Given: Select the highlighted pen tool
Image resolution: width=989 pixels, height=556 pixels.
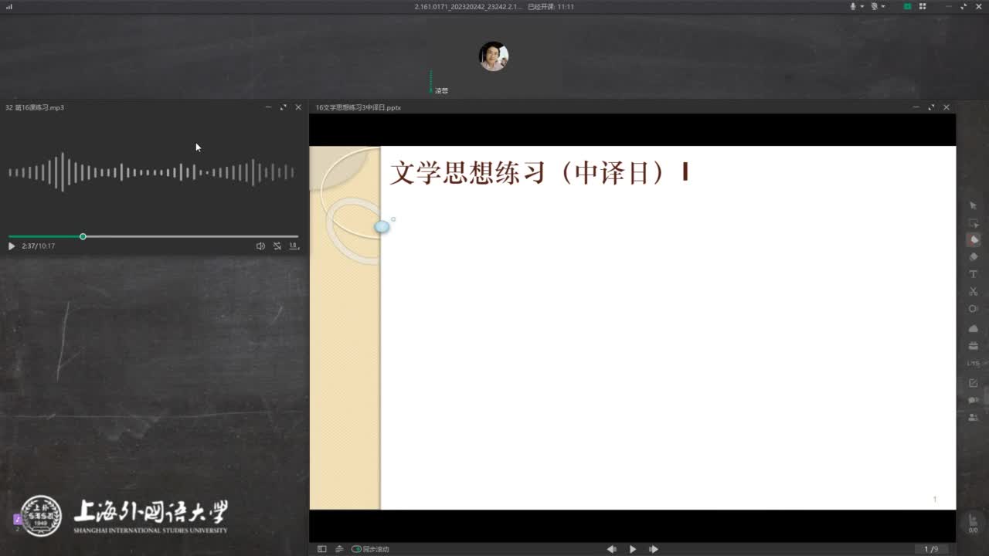Looking at the screenshot, I should [x=974, y=240].
